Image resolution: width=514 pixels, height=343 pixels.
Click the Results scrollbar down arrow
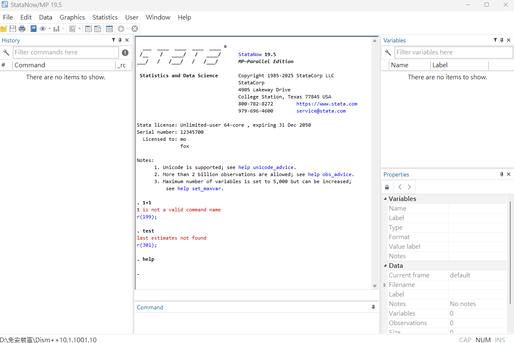click(375, 286)
